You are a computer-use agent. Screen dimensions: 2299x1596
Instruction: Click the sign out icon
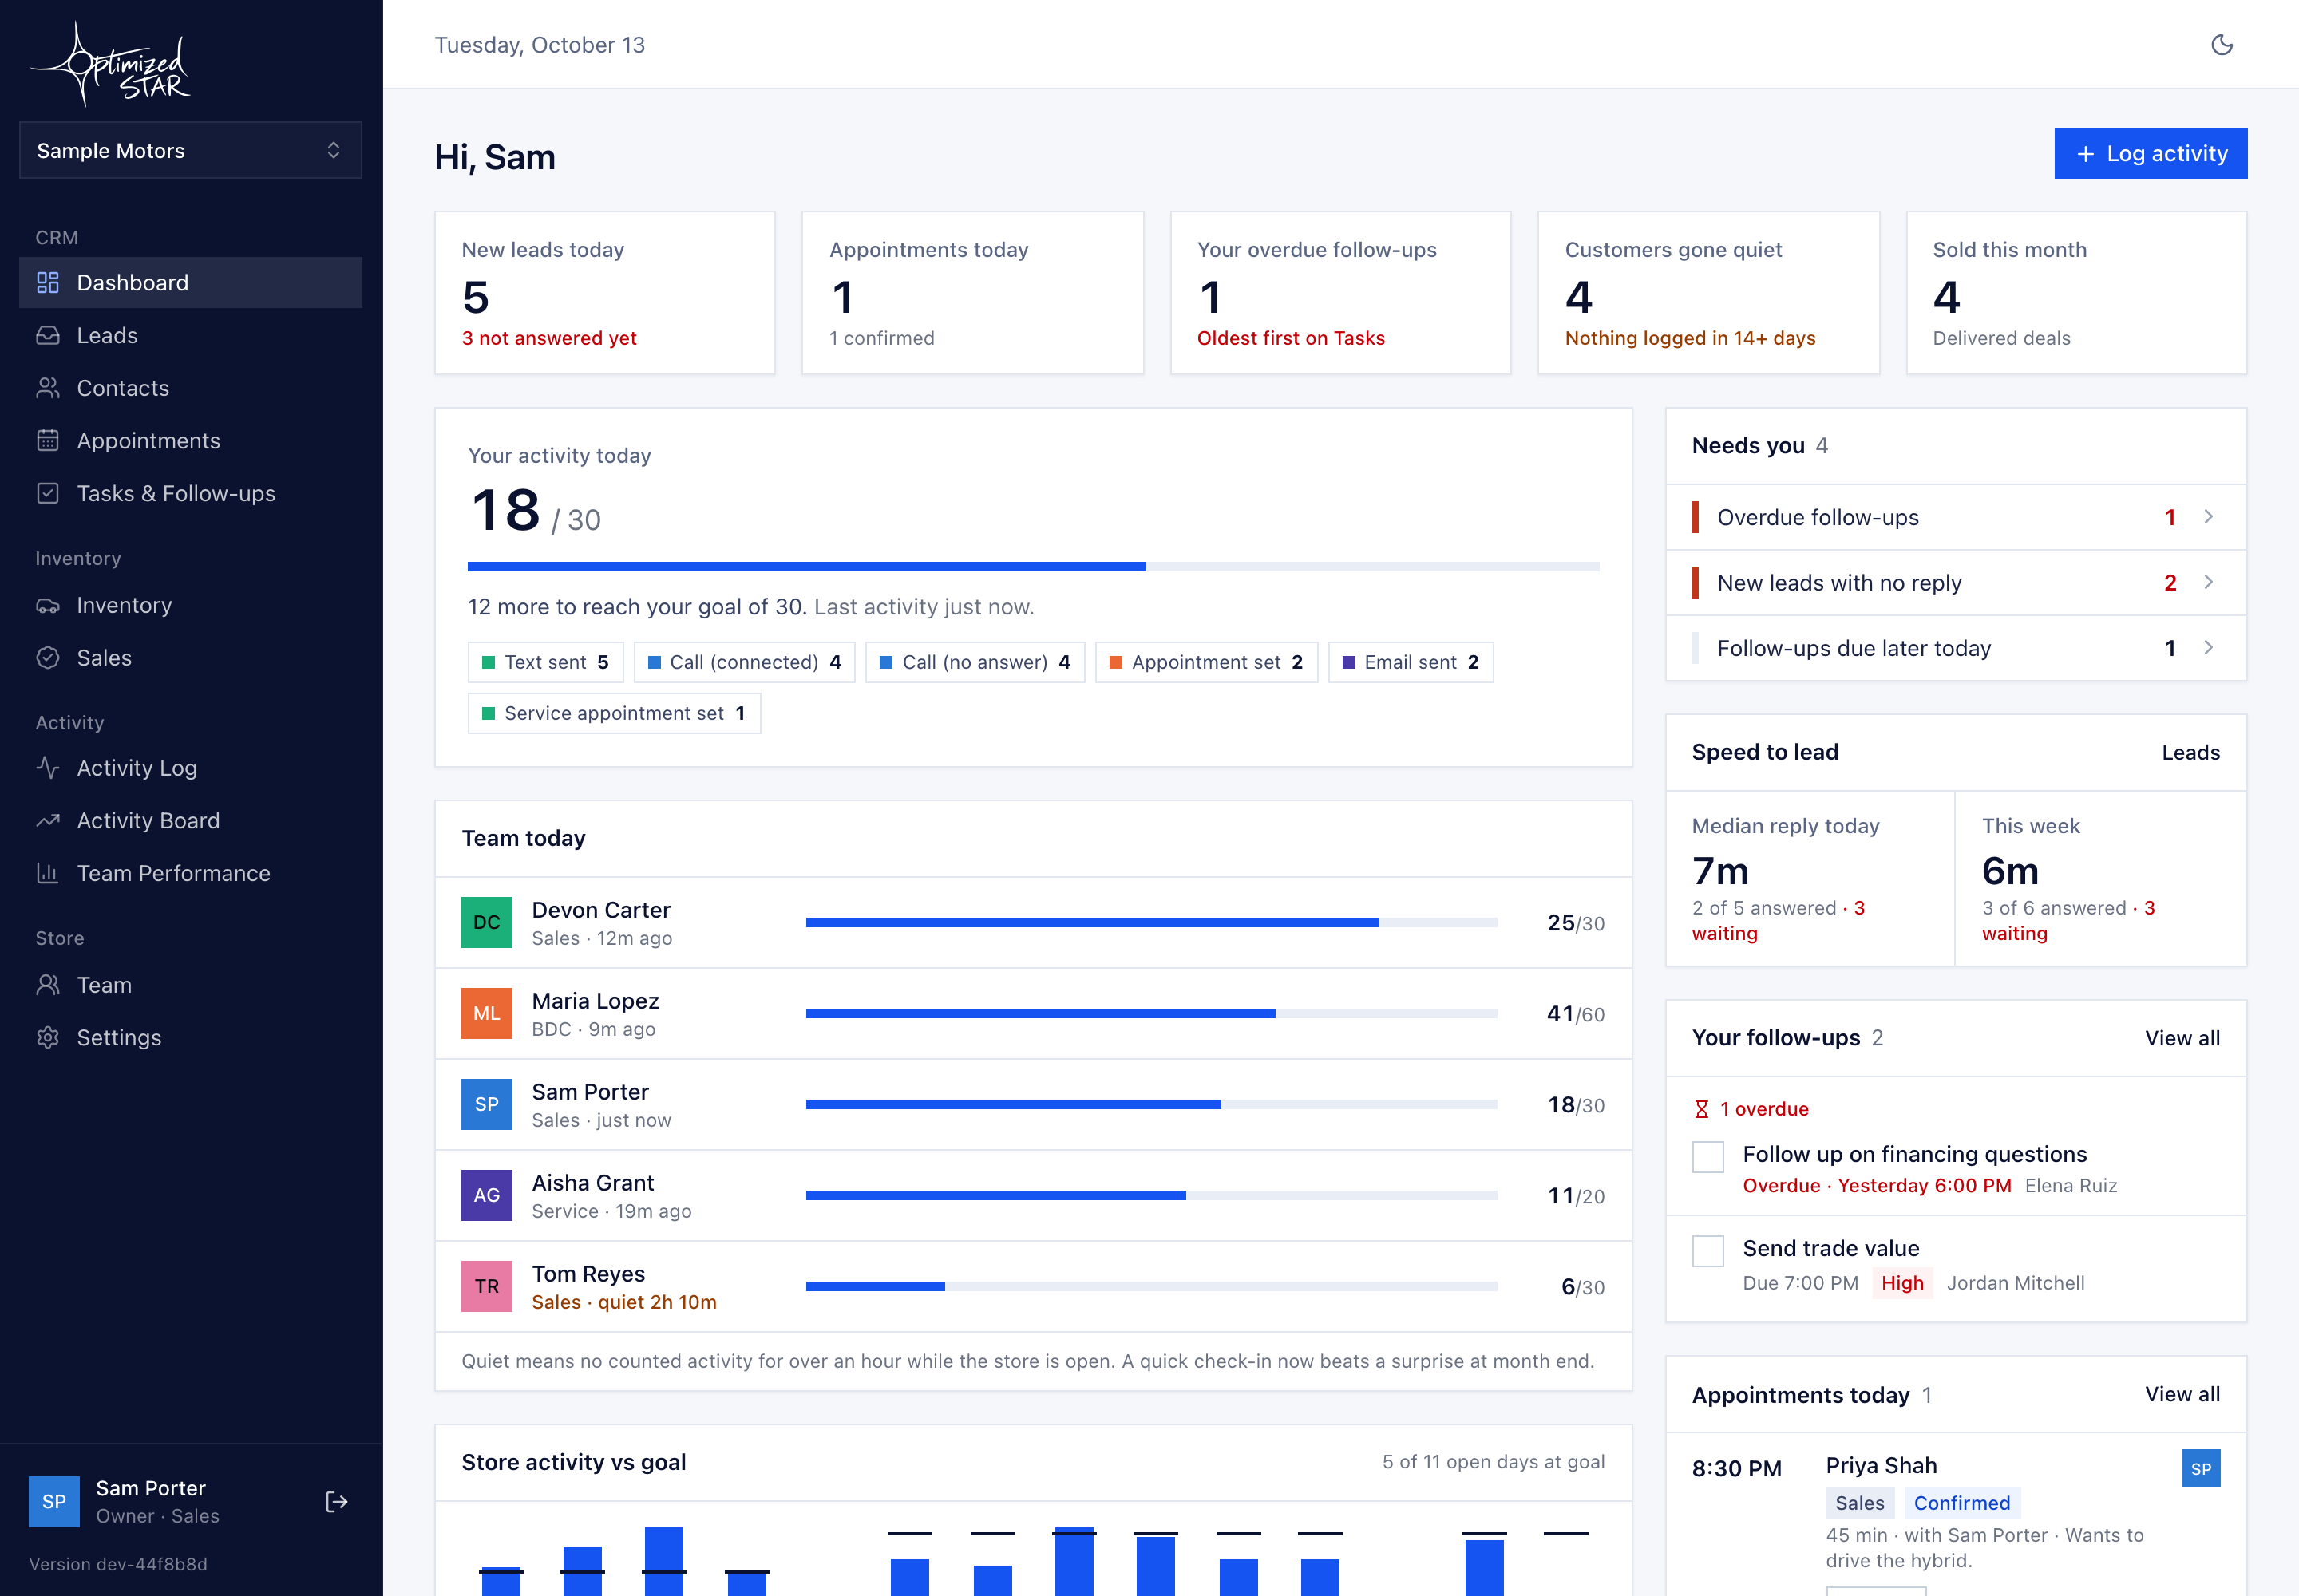click(x=336, y=1502)
